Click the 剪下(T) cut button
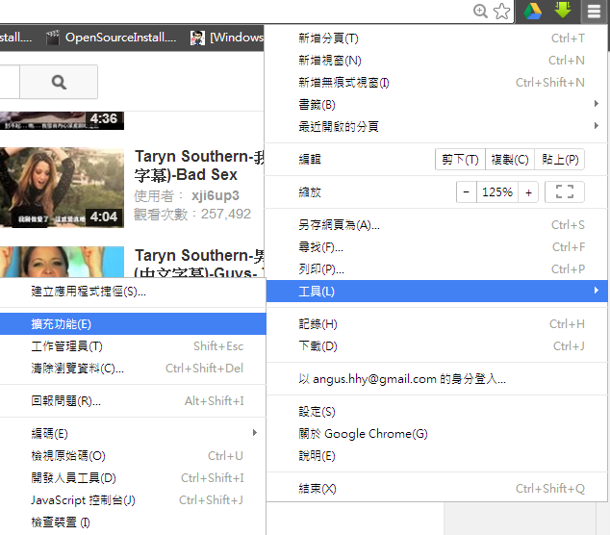The image size is (610, 535). click(x=460, y=160)
